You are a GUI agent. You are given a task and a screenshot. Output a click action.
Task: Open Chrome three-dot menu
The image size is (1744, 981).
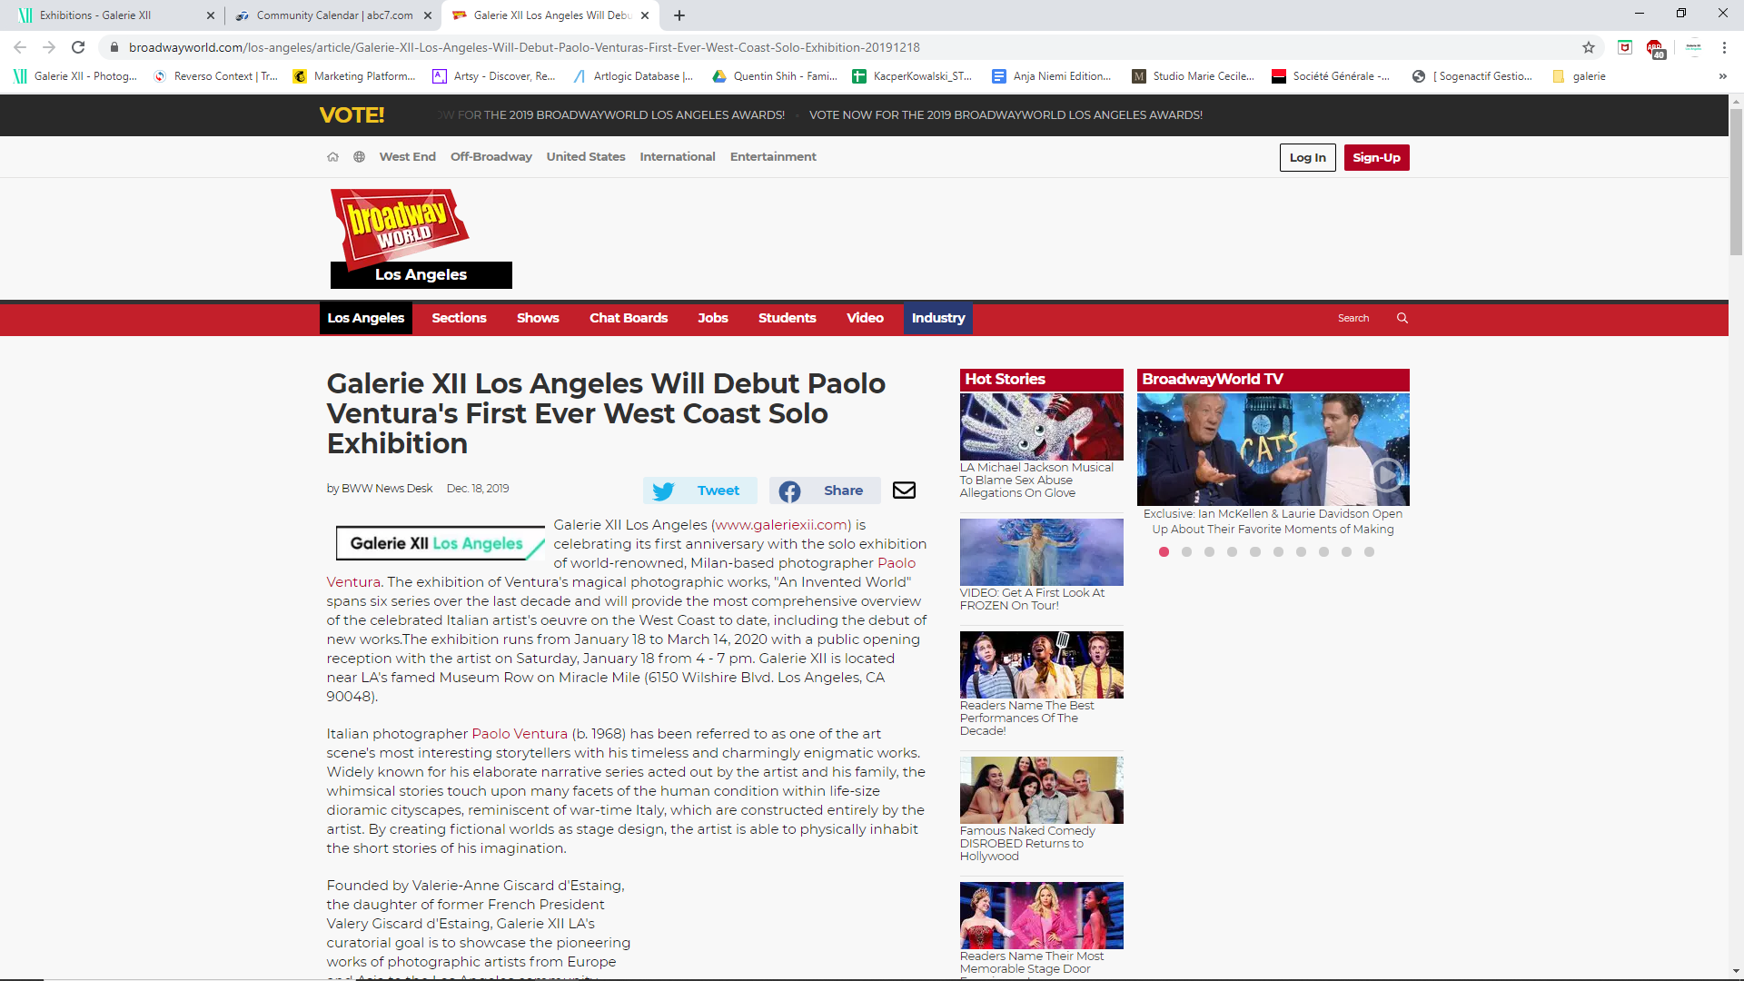point(1724,47)
